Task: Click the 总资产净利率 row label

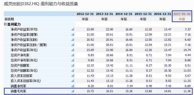Action: point(20,55)
